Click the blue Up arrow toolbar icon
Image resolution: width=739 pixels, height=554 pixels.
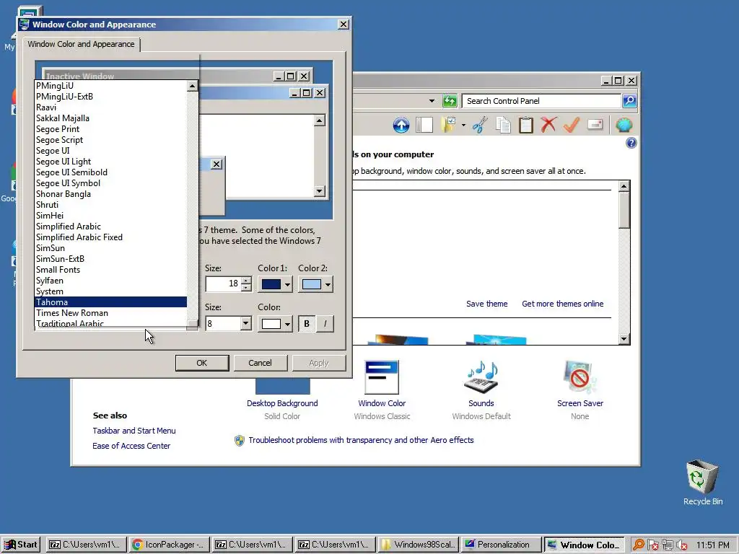tap(401, 126)
